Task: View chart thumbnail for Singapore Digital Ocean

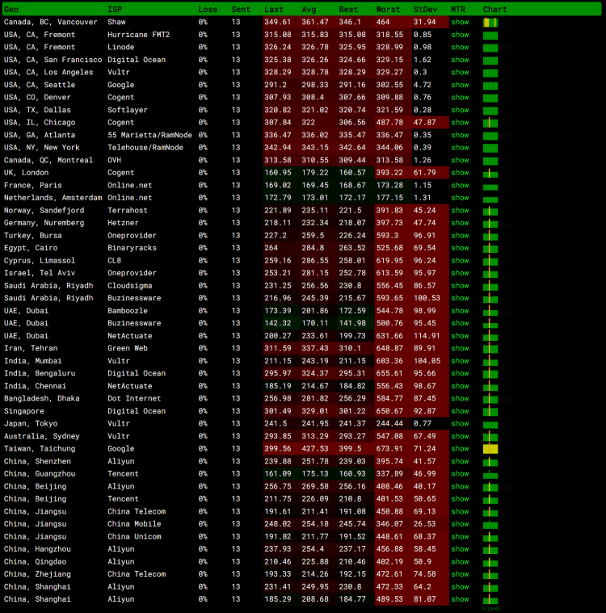Action: pyautogui.click(x=490, y=411)
